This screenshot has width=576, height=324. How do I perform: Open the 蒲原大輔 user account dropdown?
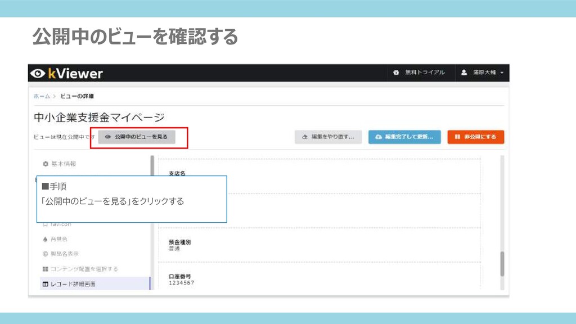482,73
